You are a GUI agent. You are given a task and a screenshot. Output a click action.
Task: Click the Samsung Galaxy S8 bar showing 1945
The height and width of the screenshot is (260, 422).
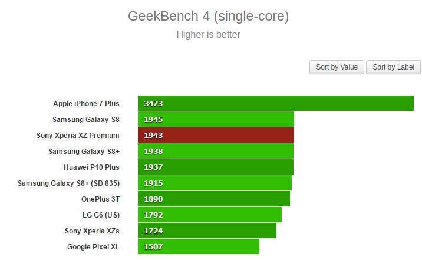[x=216, y=119]
